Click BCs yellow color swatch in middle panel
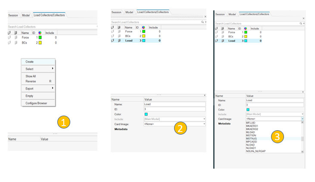 point(143,36)
